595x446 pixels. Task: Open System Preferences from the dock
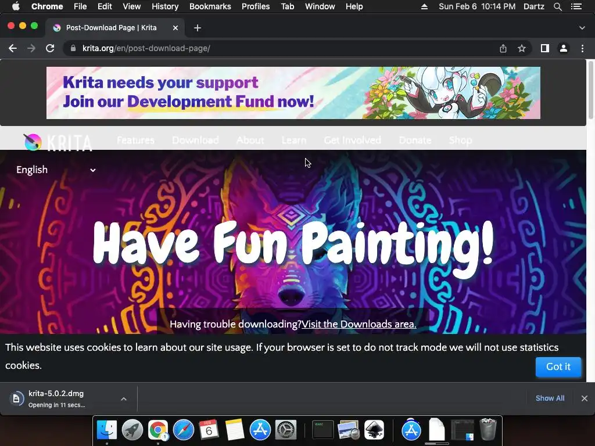285,430
